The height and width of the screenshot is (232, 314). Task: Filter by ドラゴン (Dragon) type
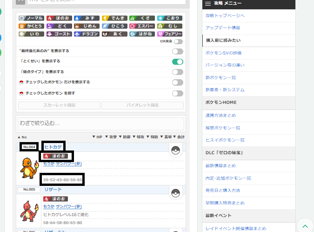point(87,34)
